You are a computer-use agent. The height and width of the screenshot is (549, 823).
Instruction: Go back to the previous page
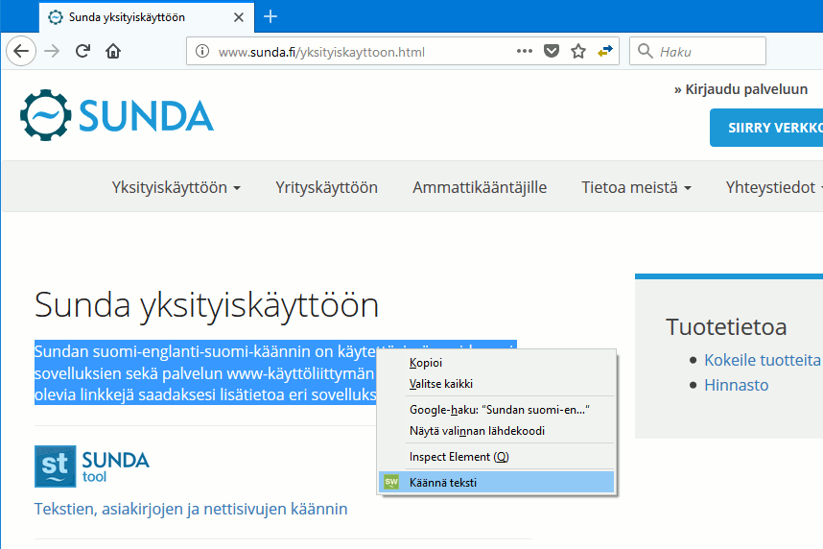pyautogui.click(x=21, y=51)
